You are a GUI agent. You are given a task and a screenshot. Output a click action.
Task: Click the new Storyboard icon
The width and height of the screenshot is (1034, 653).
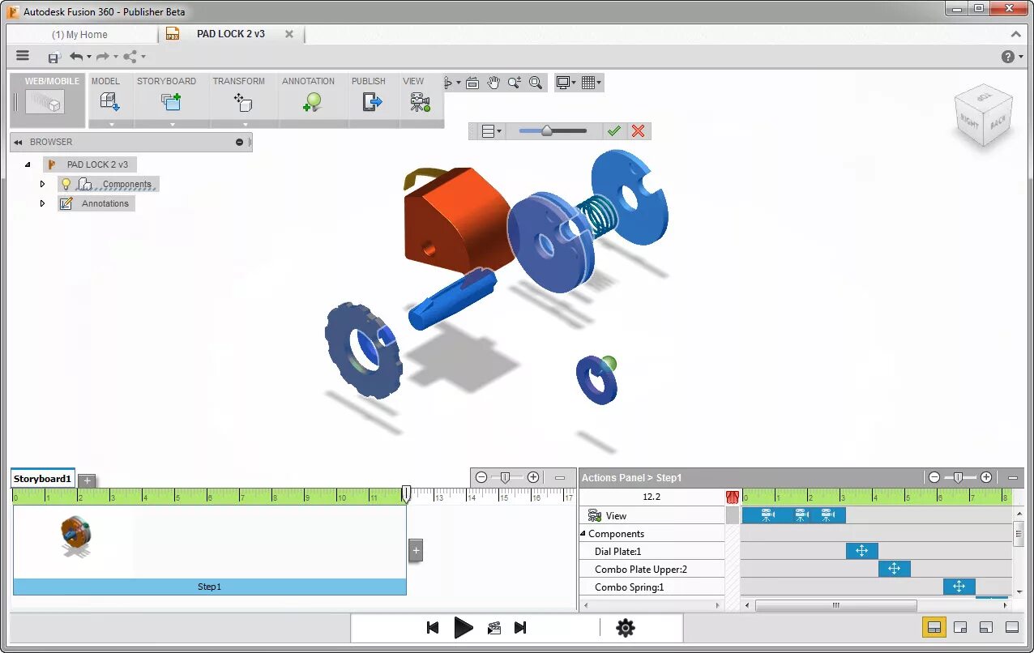coord(170,102)
